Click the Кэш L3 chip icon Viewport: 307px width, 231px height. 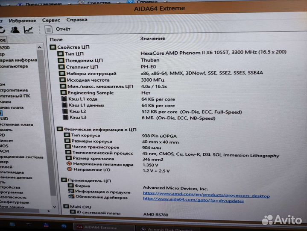point(65,117)
